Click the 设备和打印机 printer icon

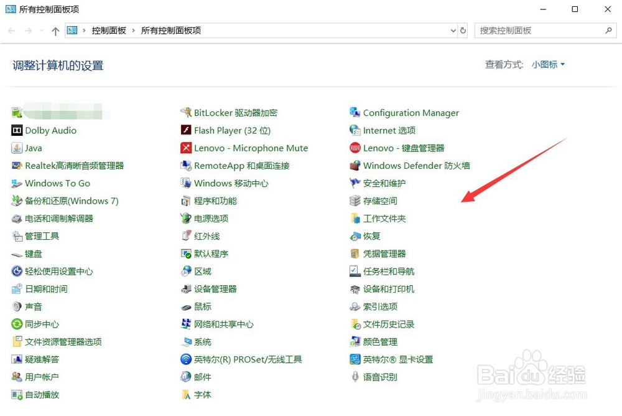[355, 289]
